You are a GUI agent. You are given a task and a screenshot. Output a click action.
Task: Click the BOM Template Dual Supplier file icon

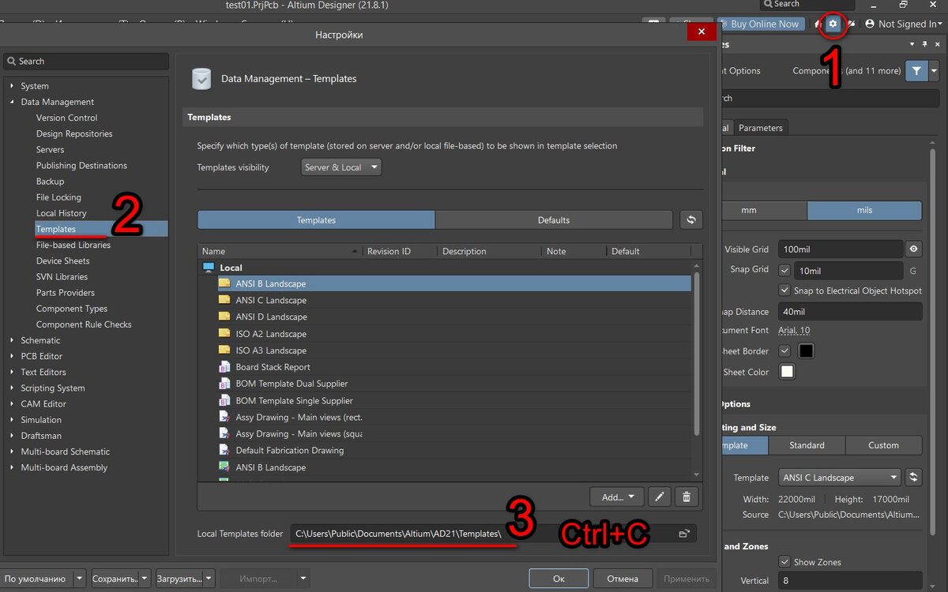point(224,384)
